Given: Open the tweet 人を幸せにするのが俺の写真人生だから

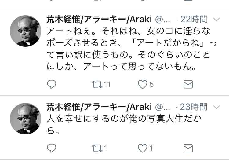Looking at the screenshot, I should (x=124, y=125).
